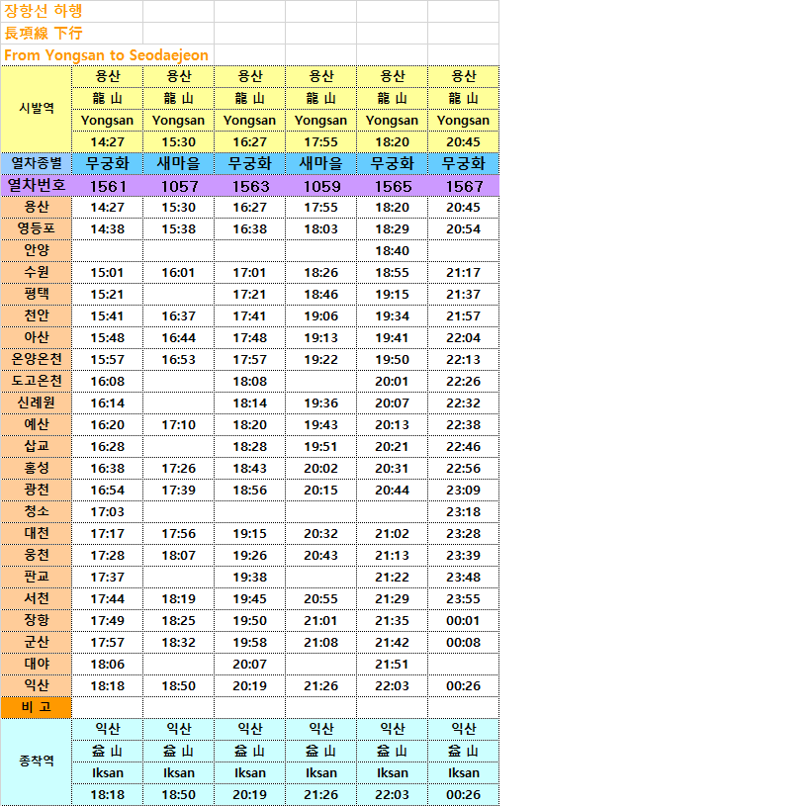Select the '열차종별' row label
The image size is (810, 806).
point(37,164)
